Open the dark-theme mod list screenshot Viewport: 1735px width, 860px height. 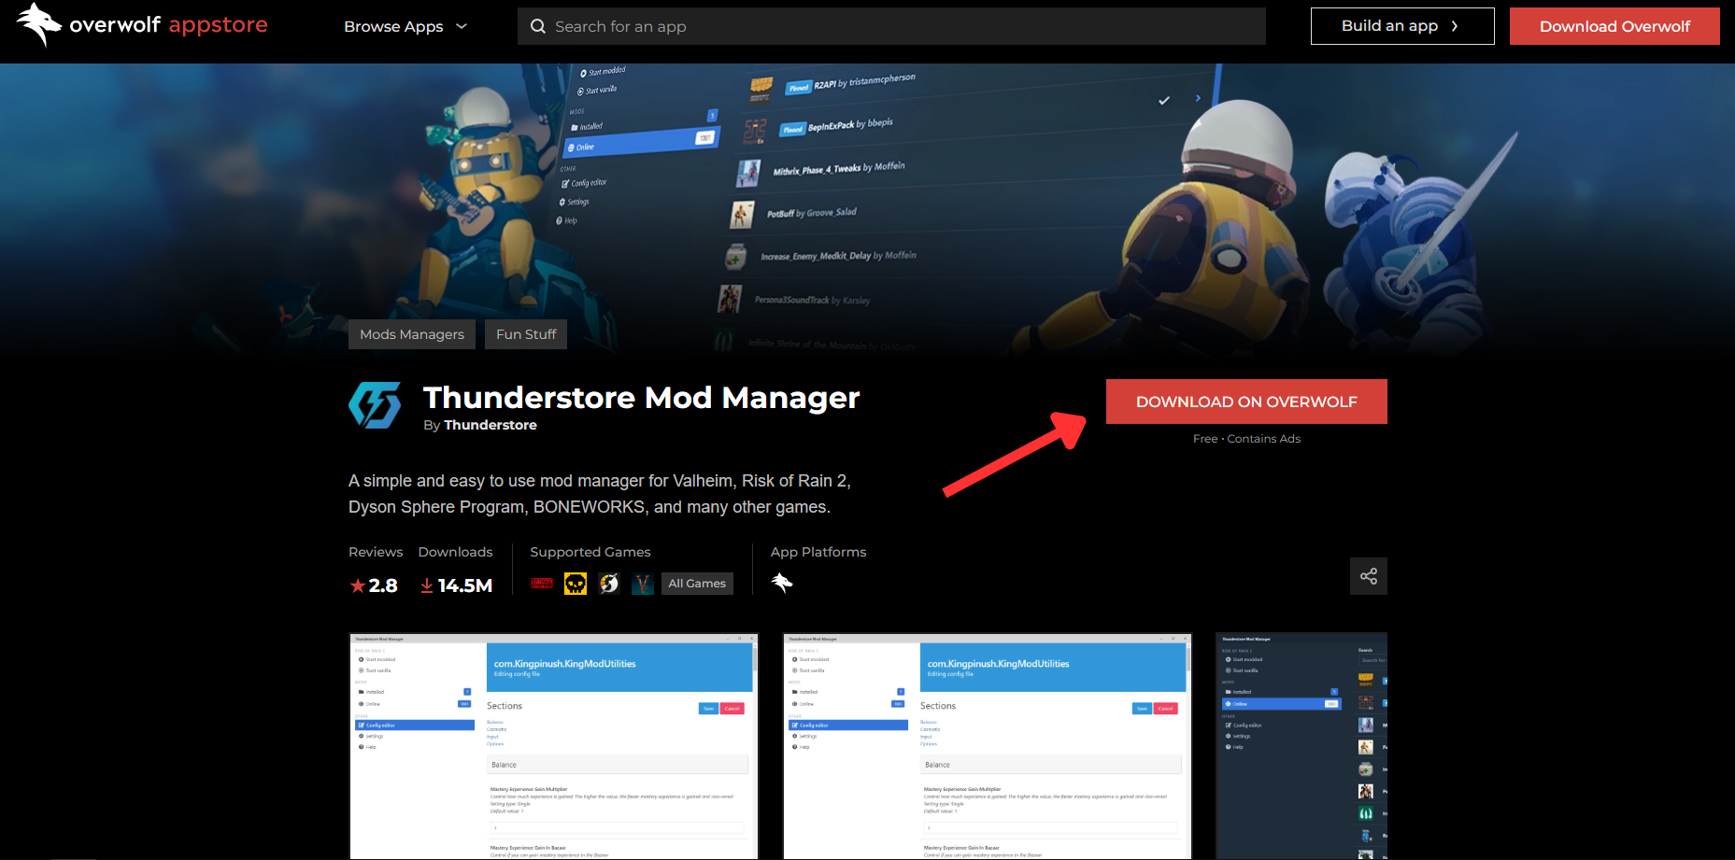coord(1301,746)
